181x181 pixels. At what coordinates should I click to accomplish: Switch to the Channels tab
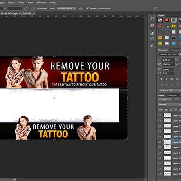point(172,95)
